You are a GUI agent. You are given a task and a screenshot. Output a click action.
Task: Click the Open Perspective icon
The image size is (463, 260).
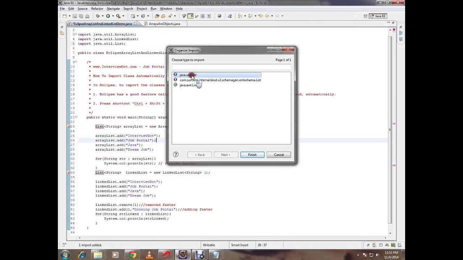point(366,16)
